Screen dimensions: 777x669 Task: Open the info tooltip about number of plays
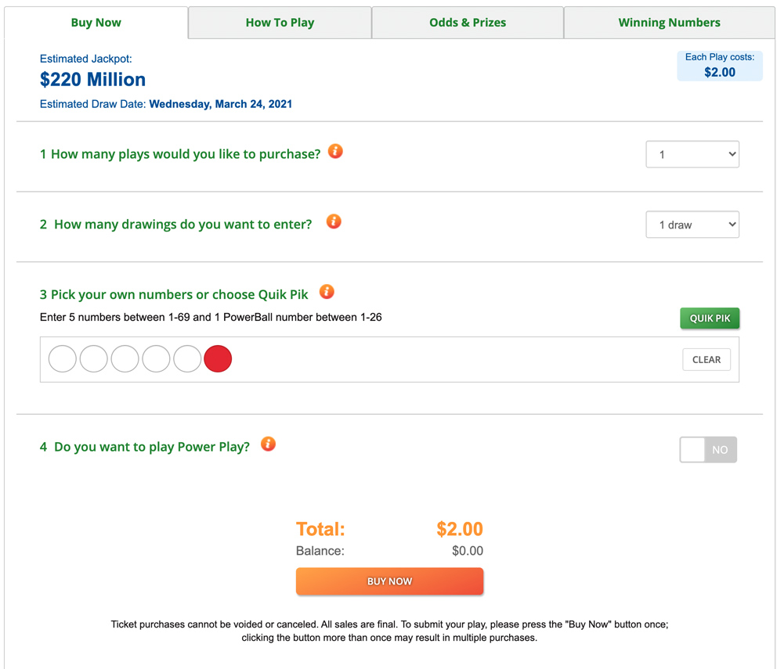[335, 152]
